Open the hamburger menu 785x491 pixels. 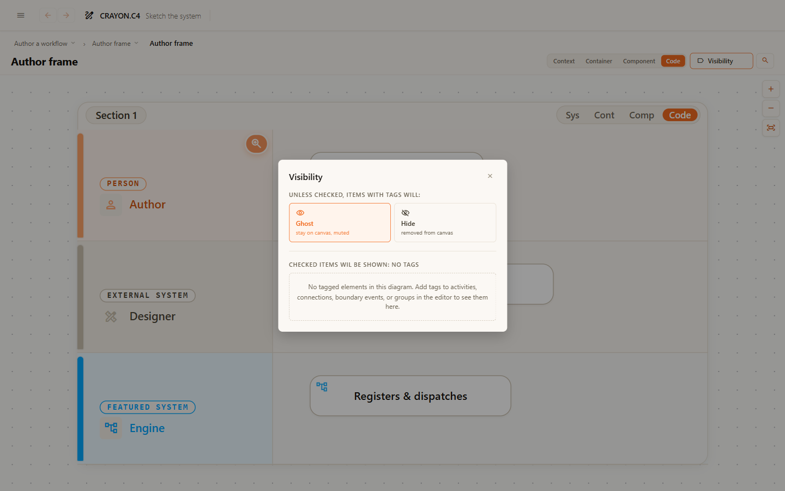pyautogui.click(x=21, y=15)
